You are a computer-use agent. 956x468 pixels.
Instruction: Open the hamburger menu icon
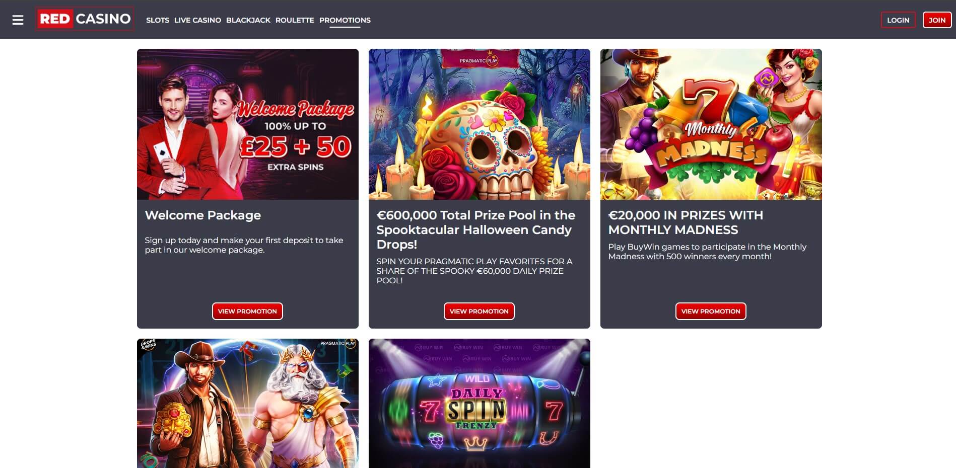(18, 20)
